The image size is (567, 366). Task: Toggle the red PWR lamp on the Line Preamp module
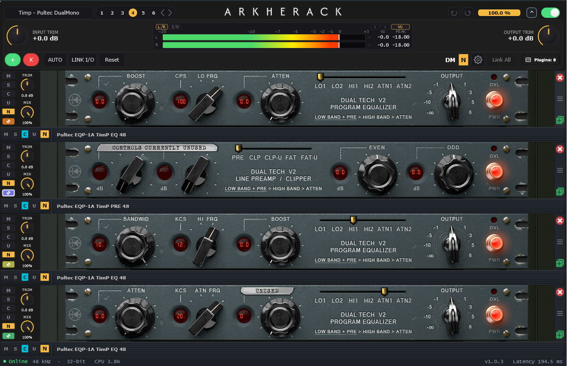(x=494, y=171)
